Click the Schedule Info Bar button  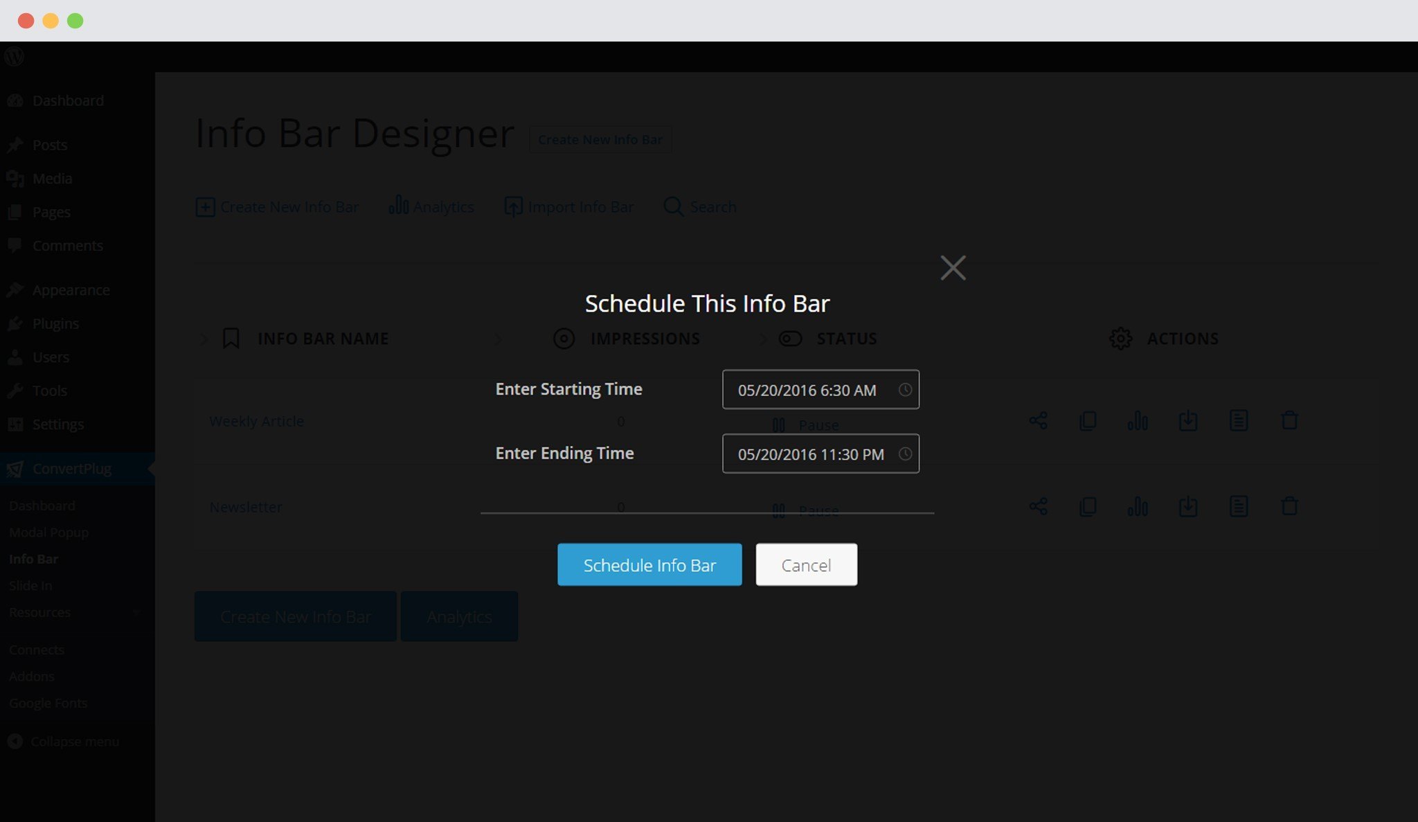(649, 564)
